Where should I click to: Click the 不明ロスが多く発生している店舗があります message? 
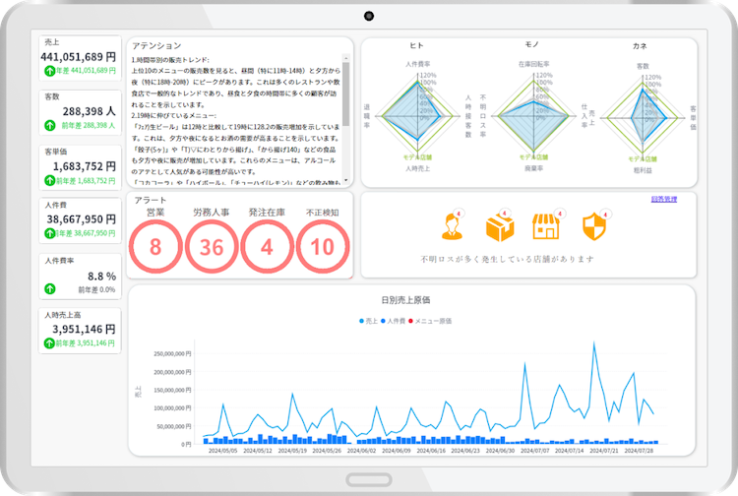[507, 259]
